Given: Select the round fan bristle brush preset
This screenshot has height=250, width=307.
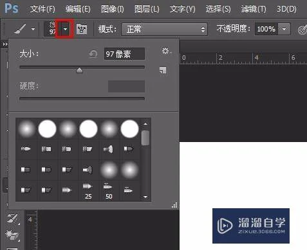Looking at the screenshot, I should tap(109, 149).
